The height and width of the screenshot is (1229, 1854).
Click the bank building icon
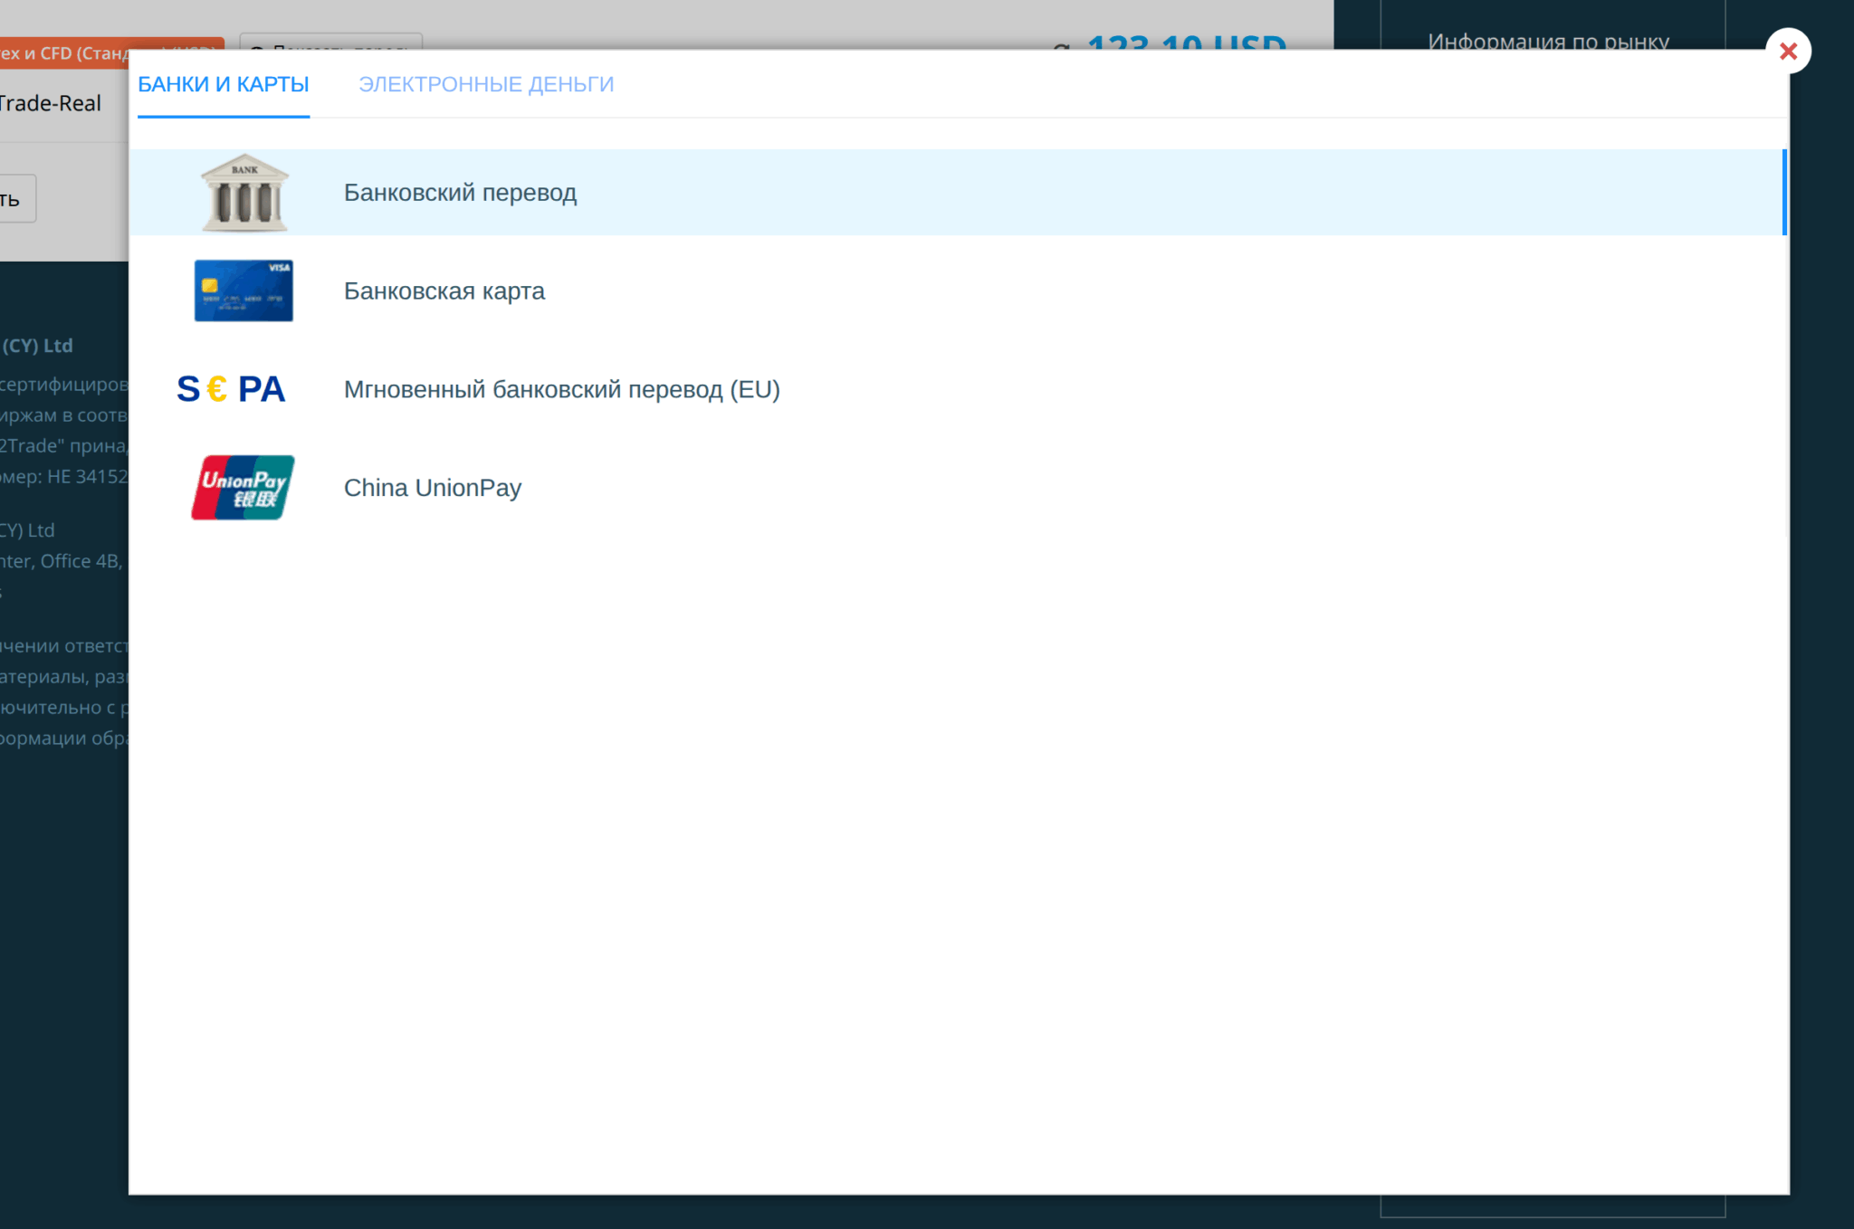(x=244, y=193)
